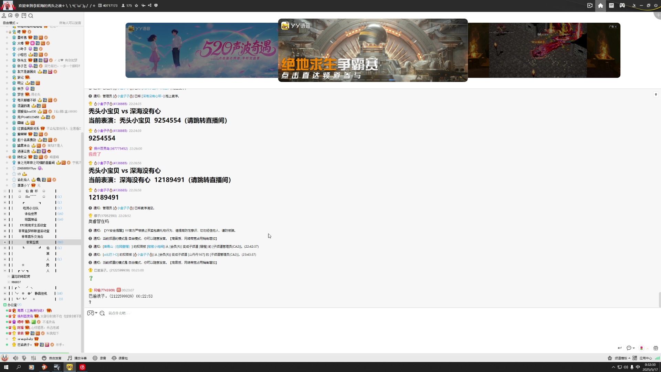Toggle the microphone icon in bottom toolbar

tap(24, 358)
